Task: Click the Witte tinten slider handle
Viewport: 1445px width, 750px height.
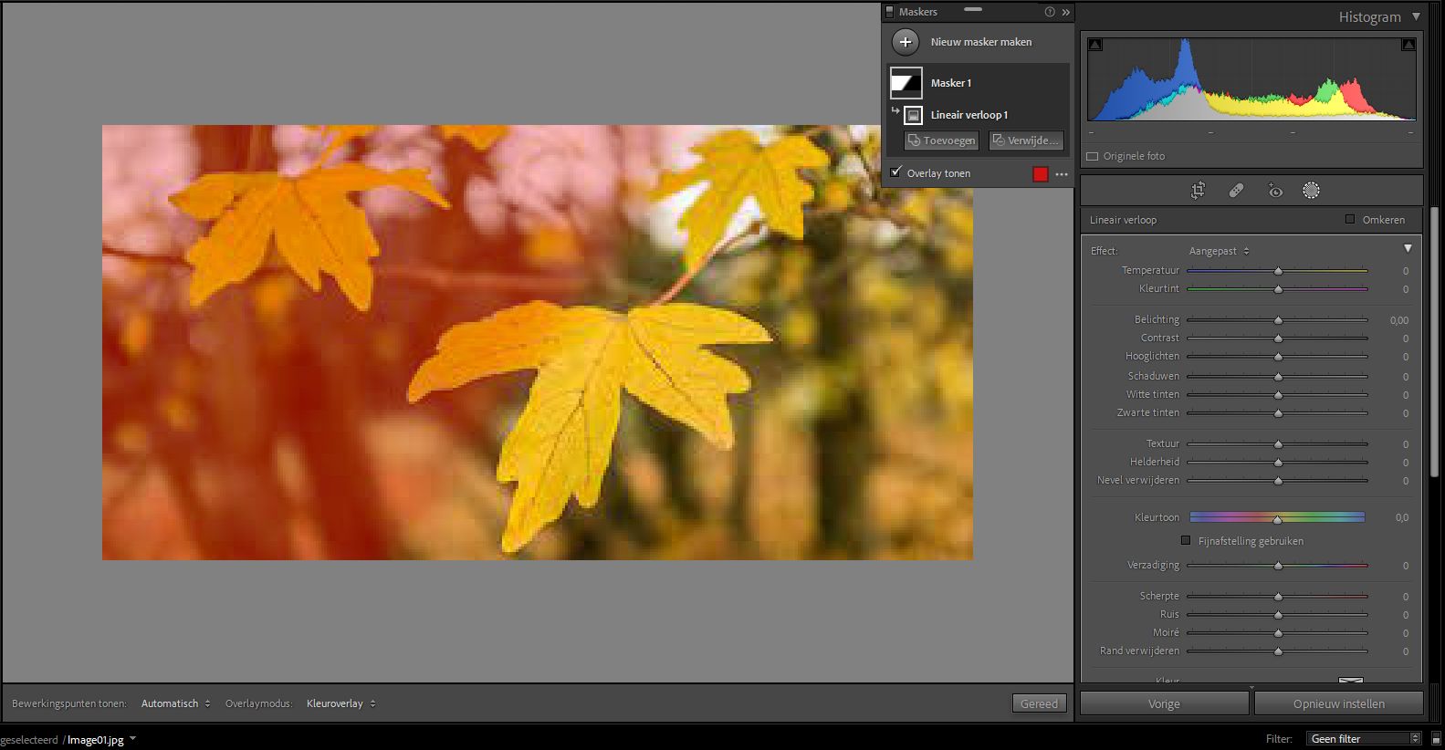Action: 1278,395
